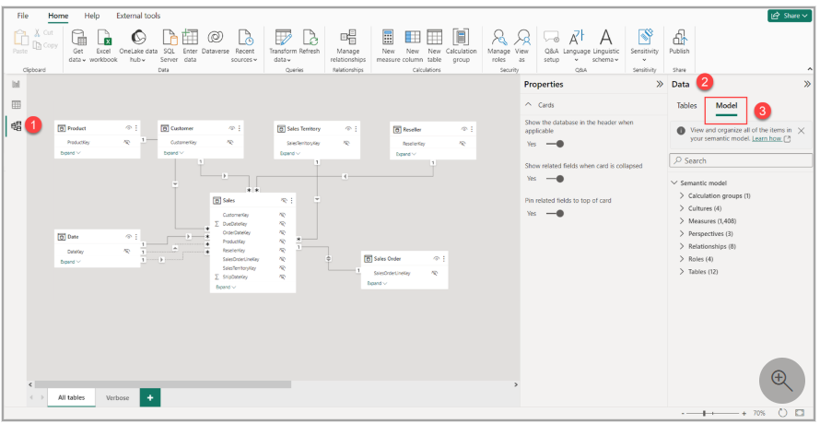Select the Verbose layout tab
Viewport: 820px width, 424px height.
coord(118,398)
